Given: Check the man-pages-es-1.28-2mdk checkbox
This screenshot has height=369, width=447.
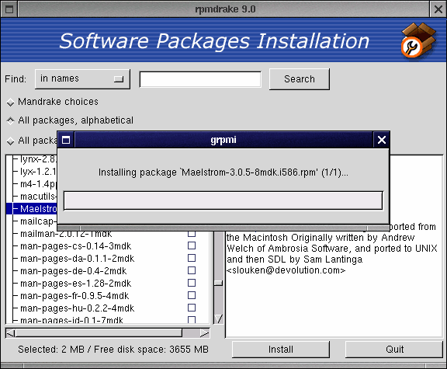Looking at the screenshot, I should click(x=192, y=283).
